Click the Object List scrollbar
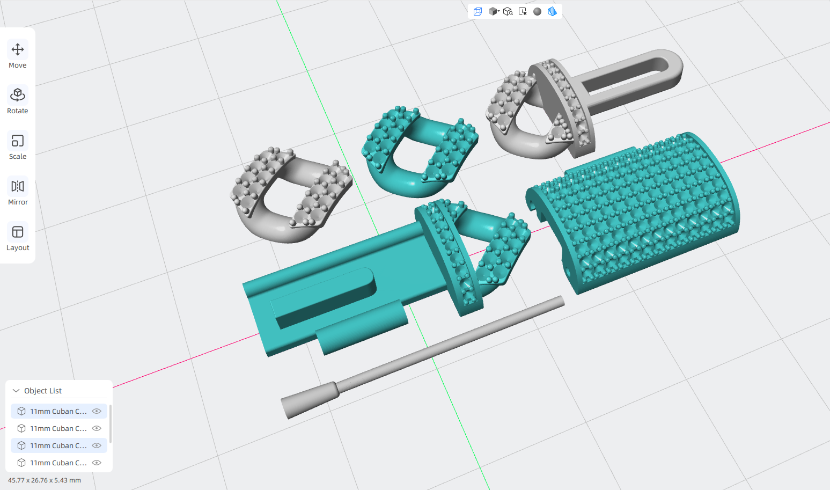The height and width of the screenshot is (490, 830). (x=111, y=424)
